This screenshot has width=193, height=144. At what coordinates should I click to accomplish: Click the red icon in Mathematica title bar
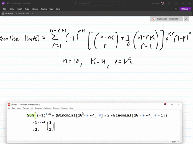[165, 104]
